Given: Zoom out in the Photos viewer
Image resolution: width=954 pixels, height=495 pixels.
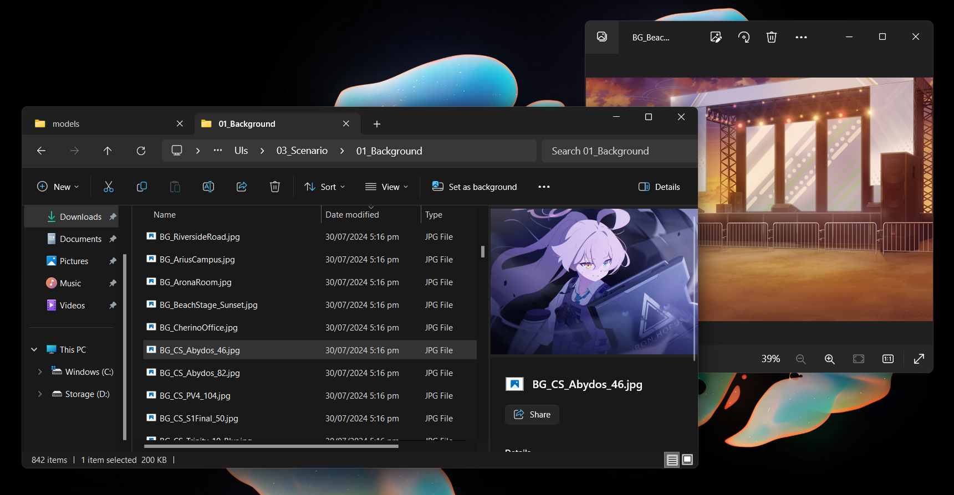Looking at the screenshot, I should click(800, 359).
